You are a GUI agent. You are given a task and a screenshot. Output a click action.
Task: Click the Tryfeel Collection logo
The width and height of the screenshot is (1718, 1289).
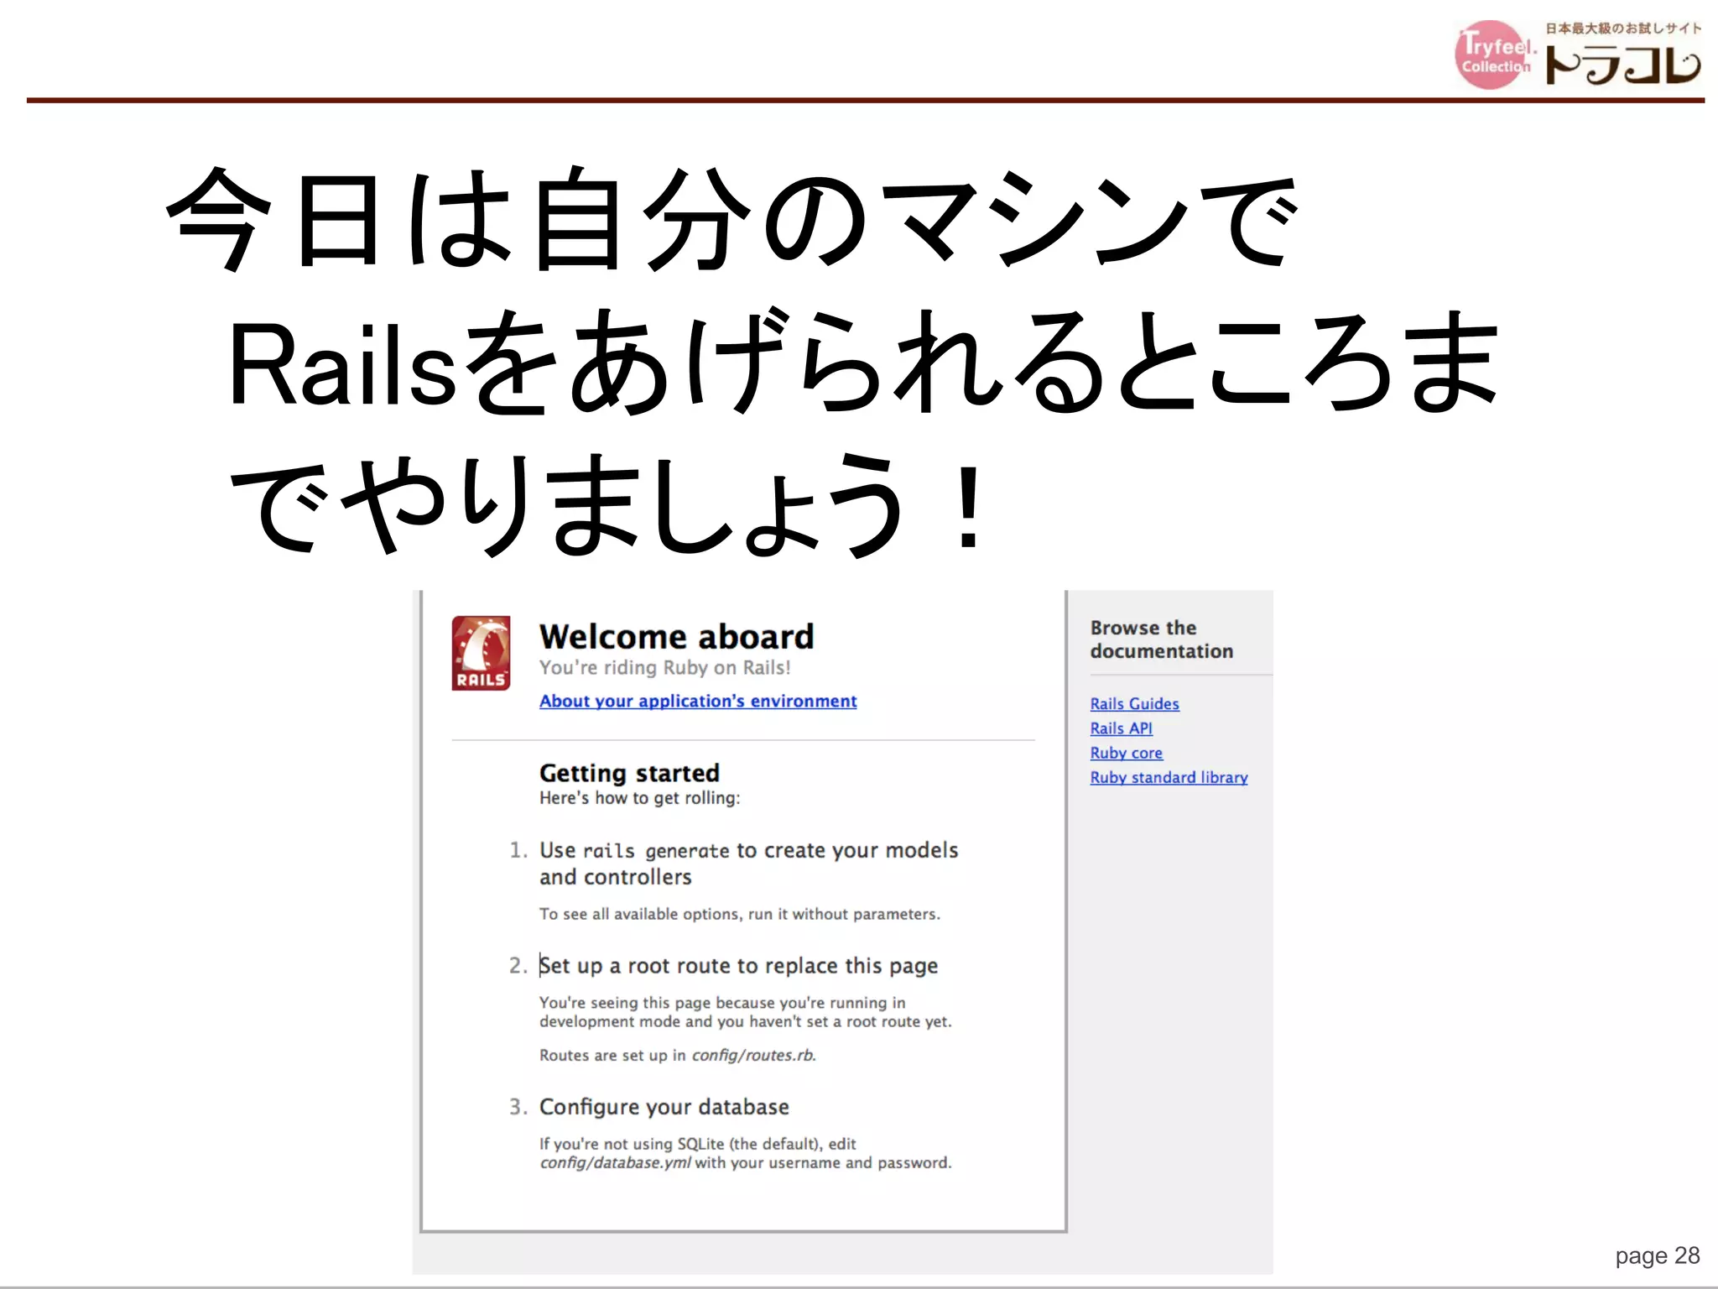click(x=1493, y=55)
